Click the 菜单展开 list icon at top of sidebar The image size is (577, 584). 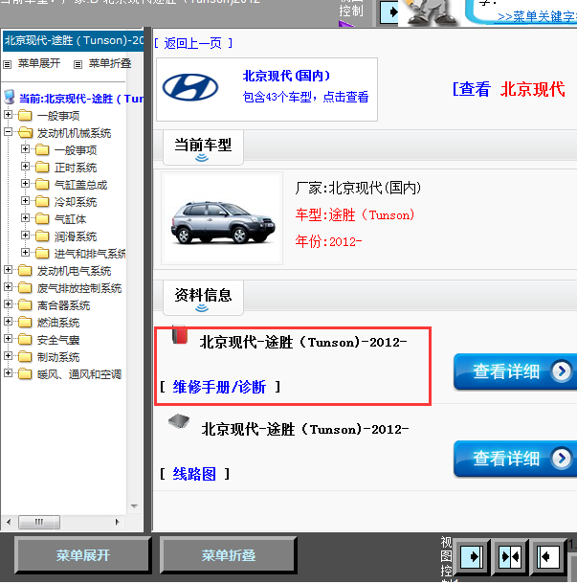tap(7, 64)
